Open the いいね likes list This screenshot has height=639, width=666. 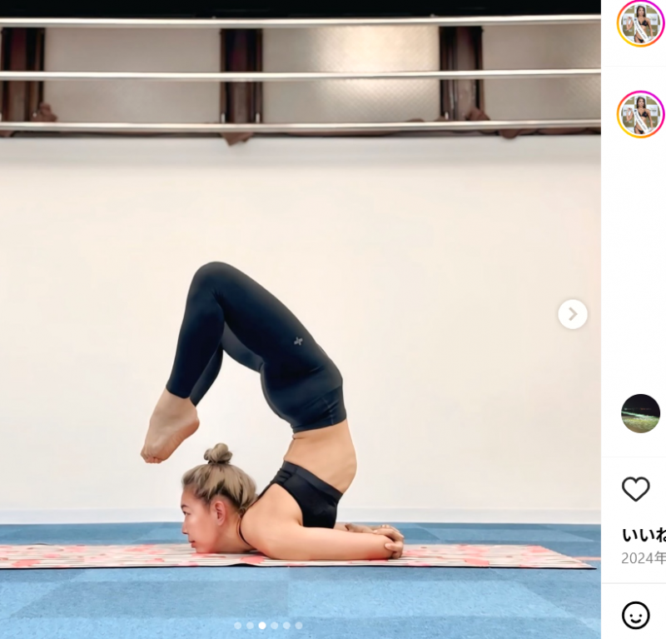[x=644, y=535]
